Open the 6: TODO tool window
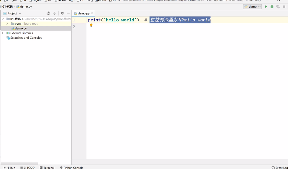The image size is (288, 169). pos(27,167)
